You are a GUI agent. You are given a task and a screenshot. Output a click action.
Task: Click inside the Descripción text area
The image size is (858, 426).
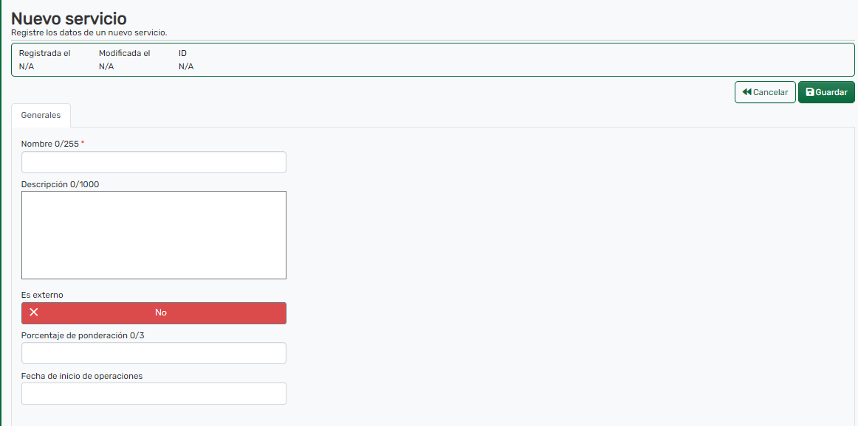[154, 235]
